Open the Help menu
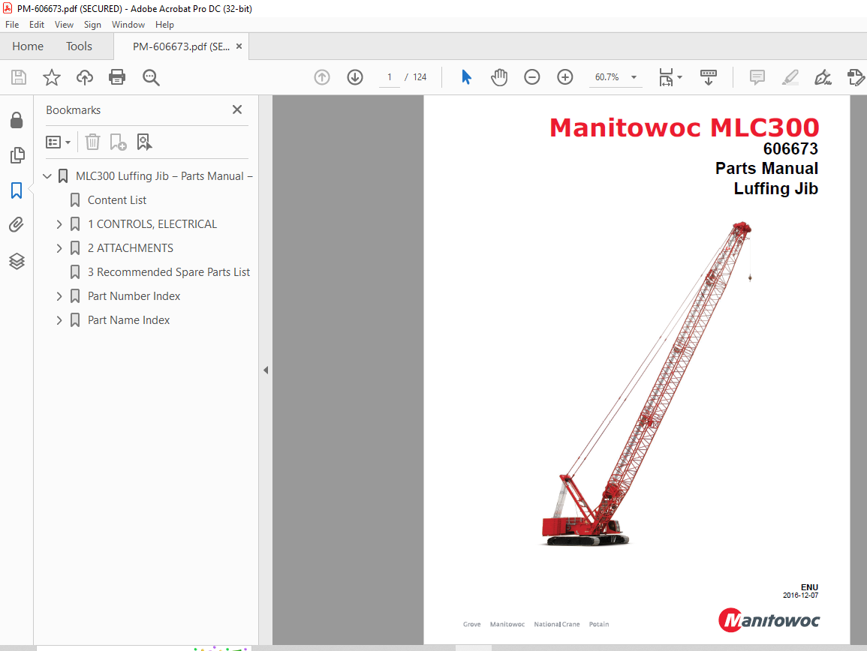The width and height of the screenshot is (867, 651). click(165, 25)
